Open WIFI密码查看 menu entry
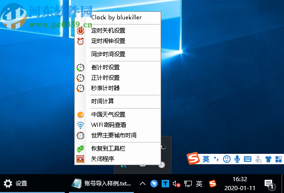284x193 pixels. [118, 125]
